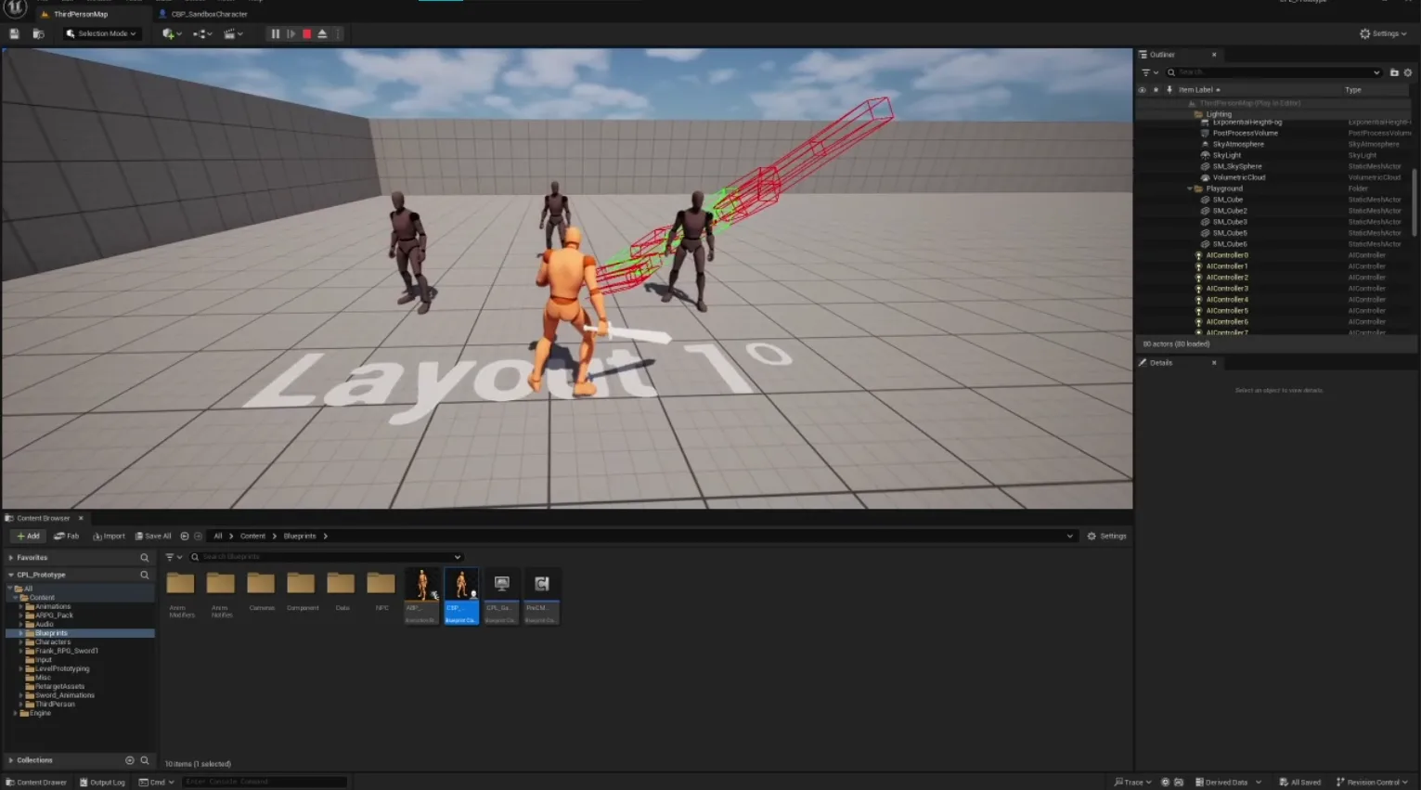1421x790 pixels.
Task: Click the Outliner vertical scrollbar
Action: pos(1415,201)
